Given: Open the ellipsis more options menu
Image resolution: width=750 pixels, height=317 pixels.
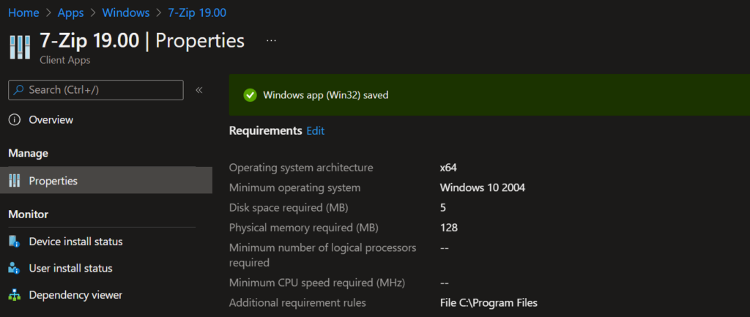Looking at the screenshot, I should coord(271,41).
